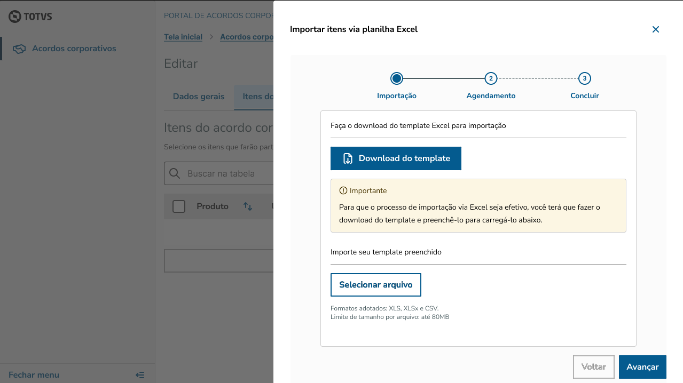Toggle the select-all checkbox in table header
The width and height of the screenshot is (683, 383).
pyautogui.click(x=179, y=206)
